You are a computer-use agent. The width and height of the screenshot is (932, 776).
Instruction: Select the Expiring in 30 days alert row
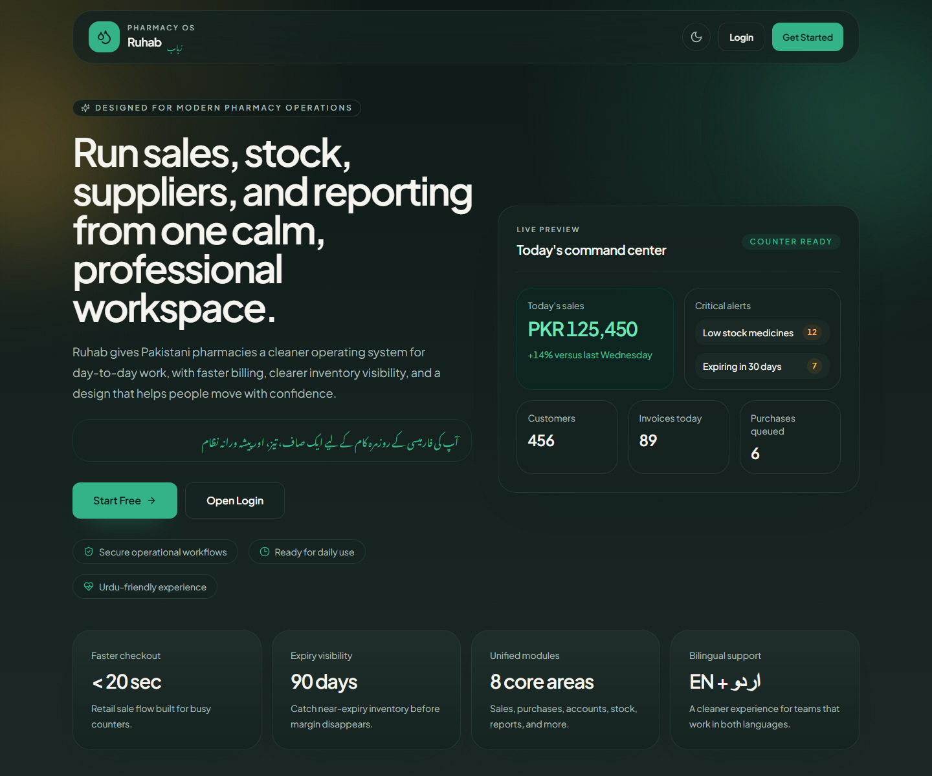(x=762, y=366)
